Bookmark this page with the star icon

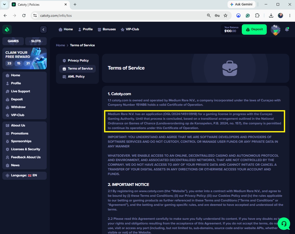click(225, 16)
